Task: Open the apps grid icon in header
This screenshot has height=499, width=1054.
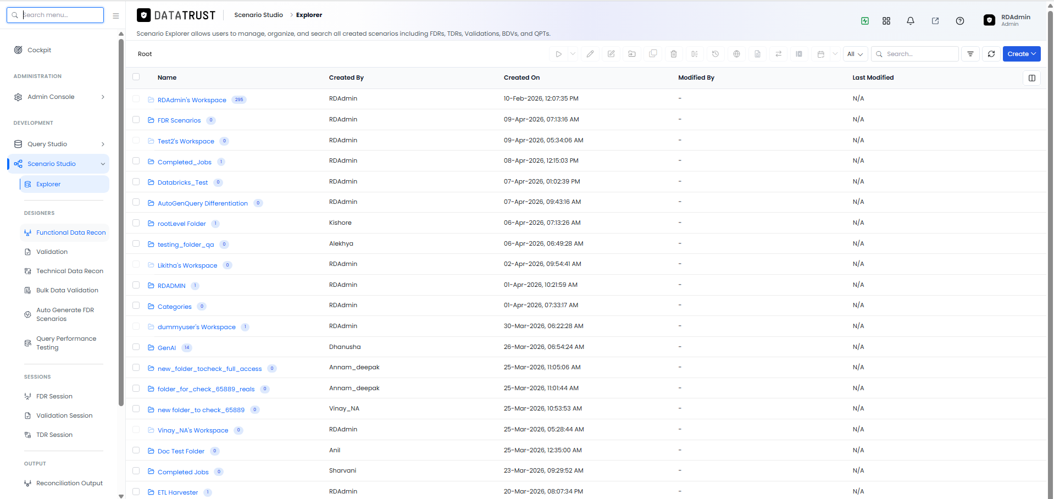Action: [x=886, y=21]
